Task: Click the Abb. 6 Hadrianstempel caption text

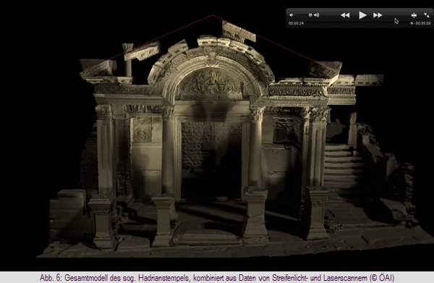Action: (217, 278)
